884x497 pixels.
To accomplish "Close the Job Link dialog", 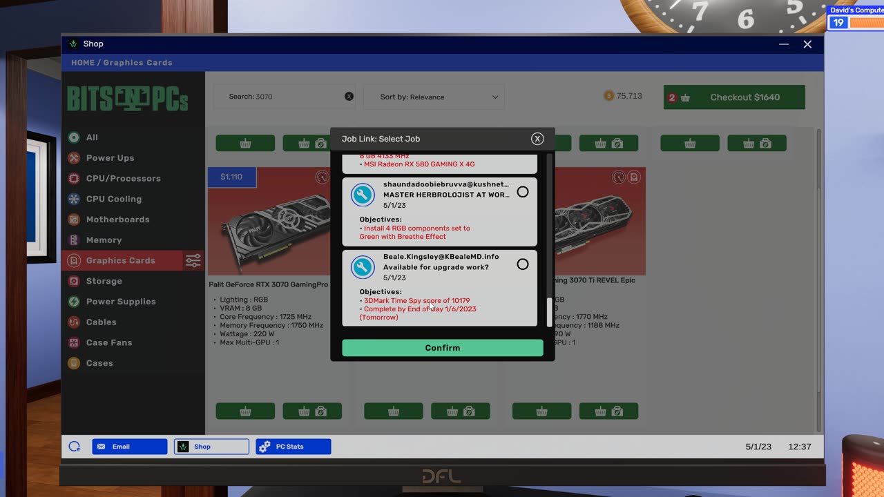I will point(537,139).
